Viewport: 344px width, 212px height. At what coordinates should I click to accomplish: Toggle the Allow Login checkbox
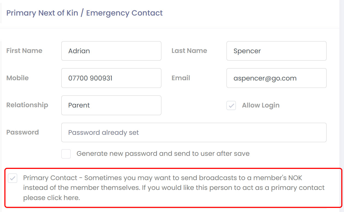point(231,106)
